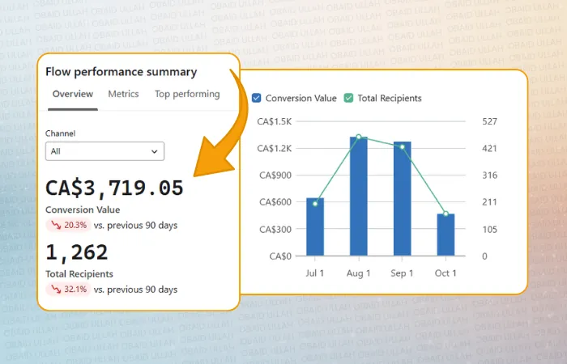Click the CA$1.2K axis label

pyautogui.click(x=274, y=148)
